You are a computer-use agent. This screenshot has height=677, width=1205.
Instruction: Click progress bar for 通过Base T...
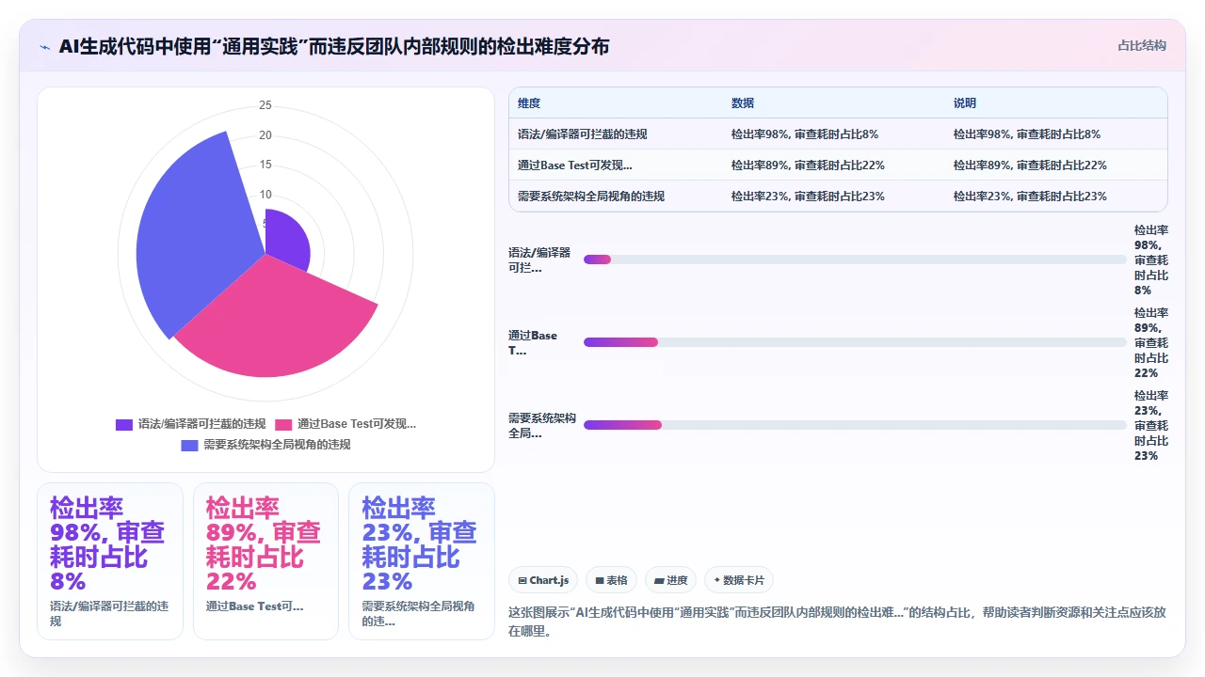tap(855, 342)
